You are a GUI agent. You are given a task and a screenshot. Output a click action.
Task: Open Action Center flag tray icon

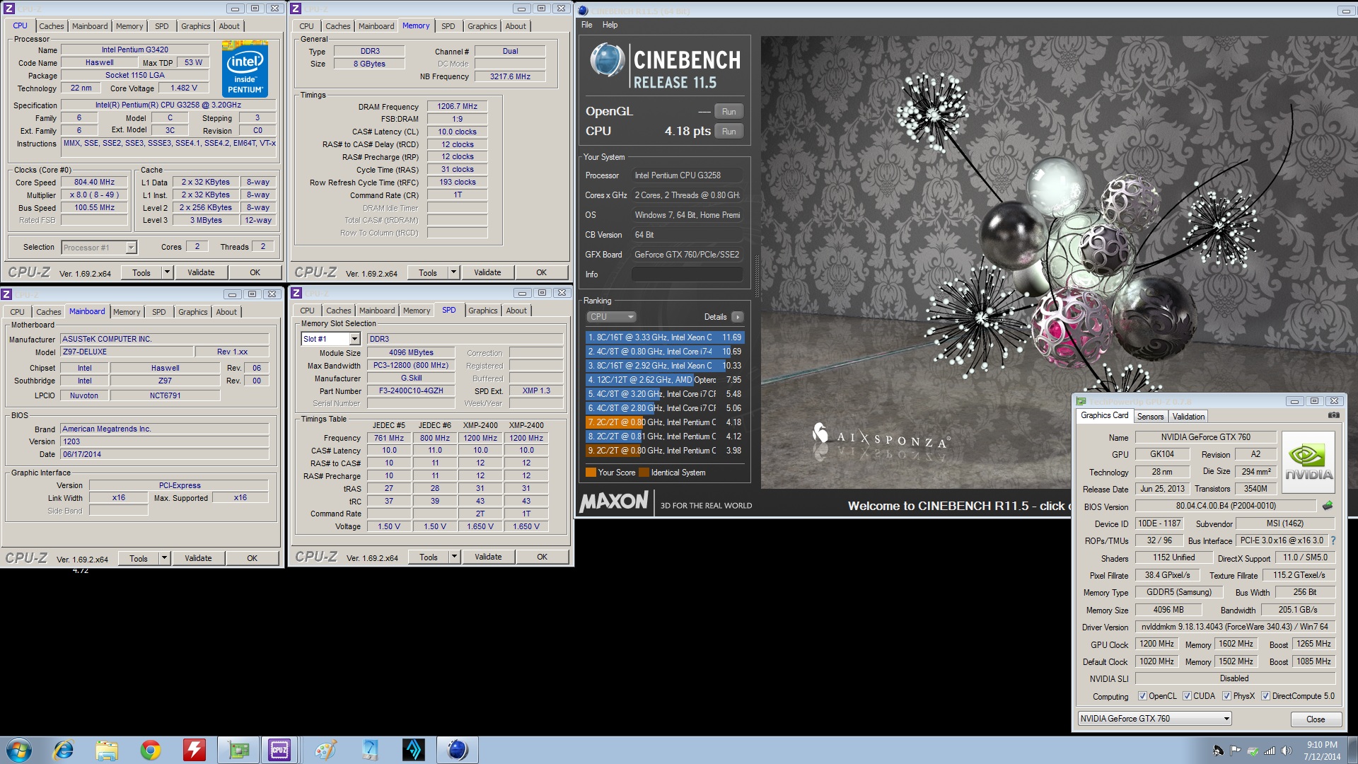coord(1235,751)
